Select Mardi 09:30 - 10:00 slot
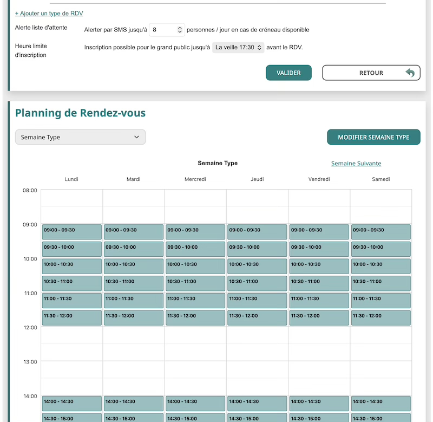Screen dimensions: 433x422 [134, 249]
